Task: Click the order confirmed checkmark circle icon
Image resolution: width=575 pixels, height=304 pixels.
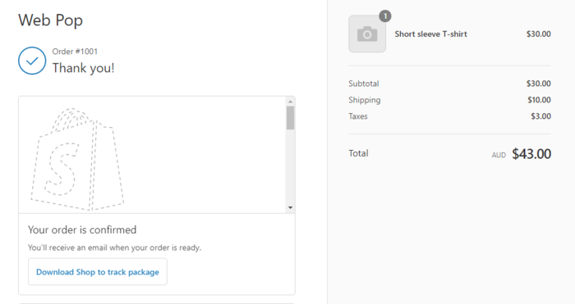Action: [x=32, y=61]
